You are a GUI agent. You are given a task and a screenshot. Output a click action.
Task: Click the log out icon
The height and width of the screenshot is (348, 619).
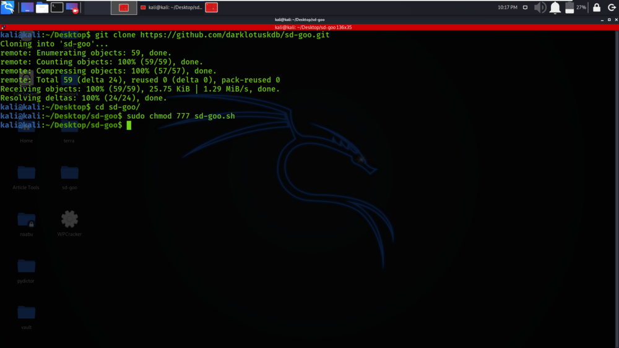point(612,7)
